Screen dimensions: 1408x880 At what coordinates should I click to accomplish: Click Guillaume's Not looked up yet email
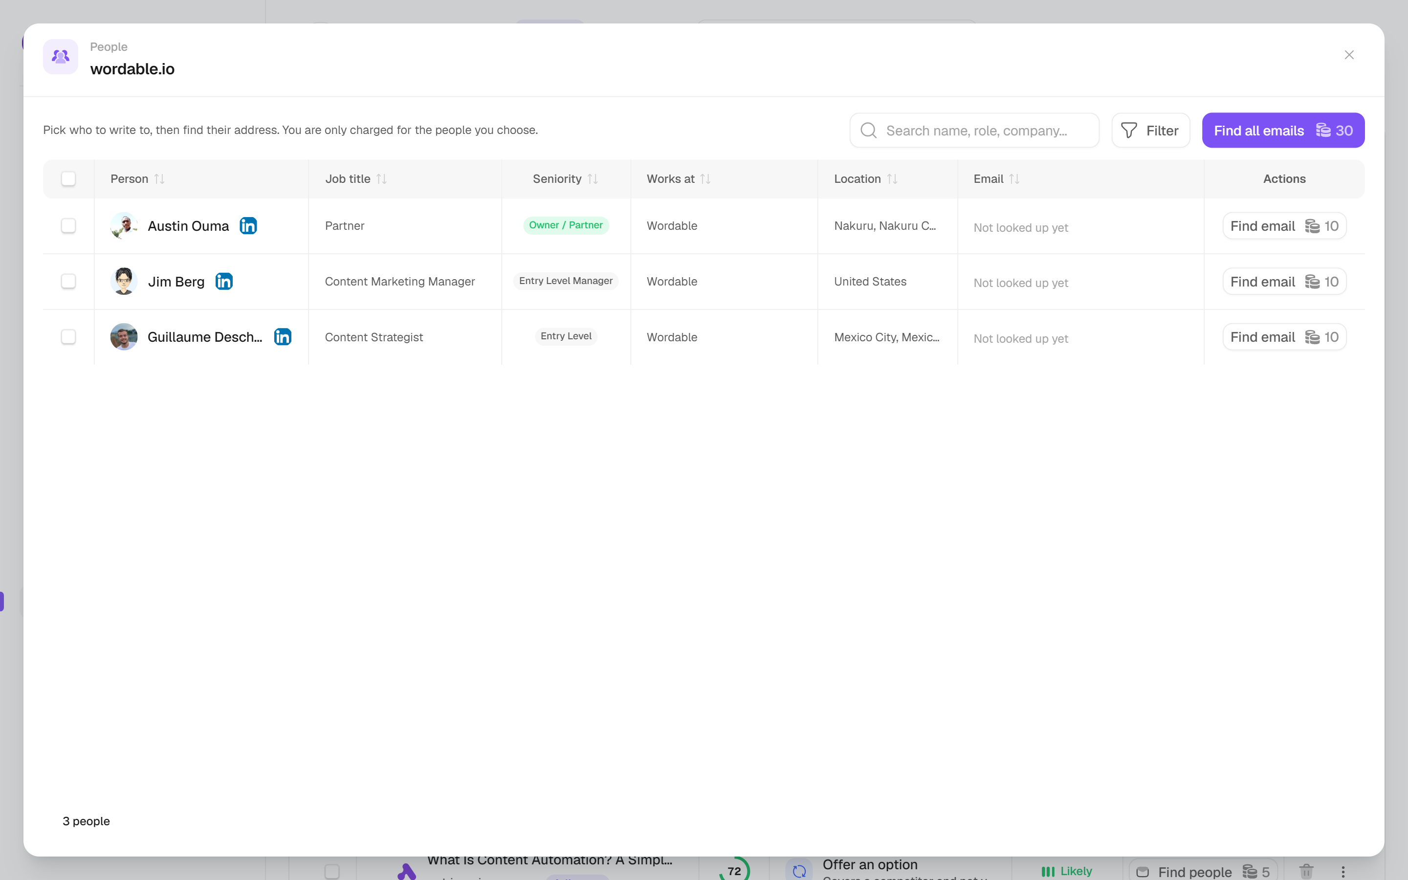1020,339
